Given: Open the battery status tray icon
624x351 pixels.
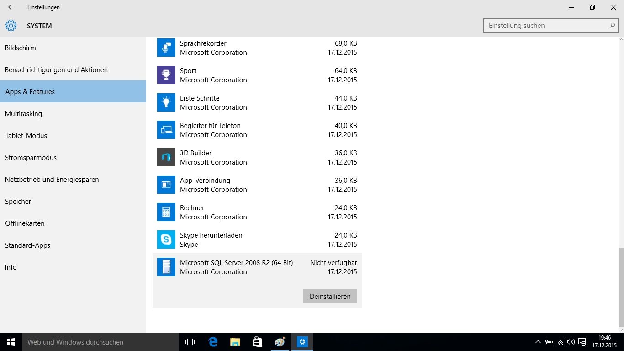Looking at the screenshot, I should click(549, 342).
